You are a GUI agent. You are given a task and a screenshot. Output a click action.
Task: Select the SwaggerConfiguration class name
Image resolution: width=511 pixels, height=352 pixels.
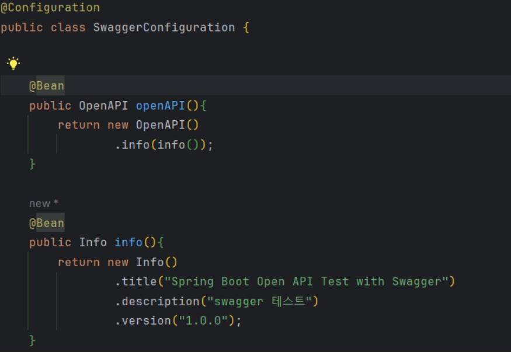(x=164, y=27)
